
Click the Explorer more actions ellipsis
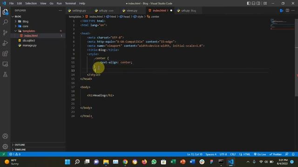click(x=60, y=10)
